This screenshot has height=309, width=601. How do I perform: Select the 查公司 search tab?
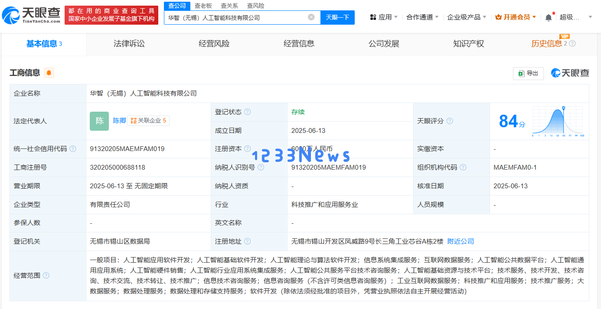(177, 6)
